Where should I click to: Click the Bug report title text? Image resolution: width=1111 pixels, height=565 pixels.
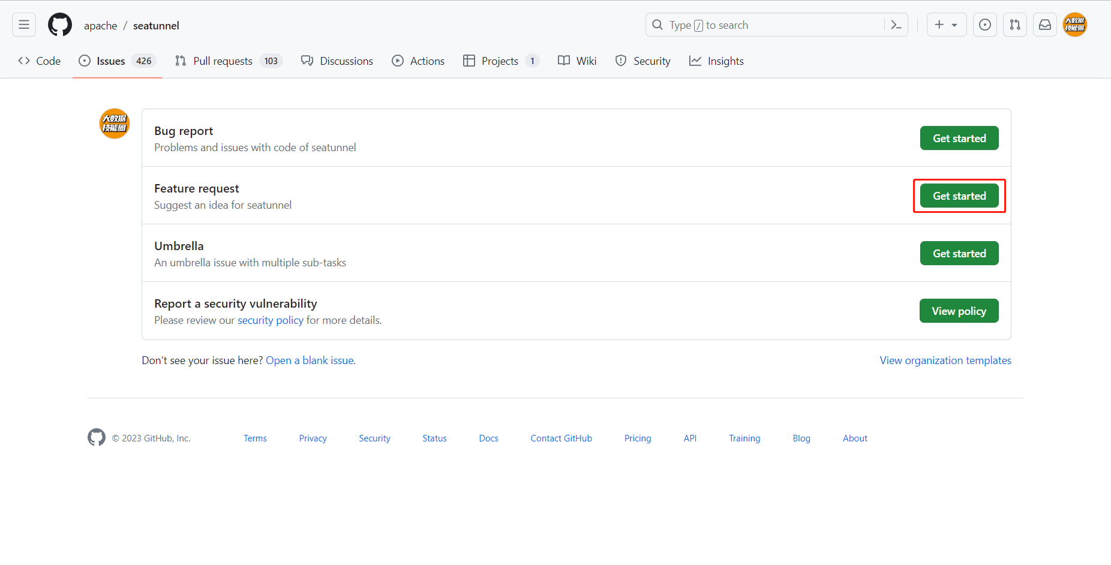(x=184, y=131)
